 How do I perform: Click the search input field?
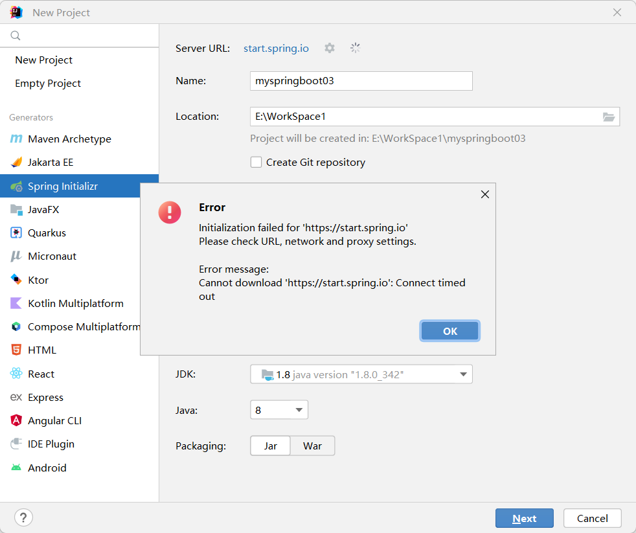pyautogui.click(x=80, y=36)
